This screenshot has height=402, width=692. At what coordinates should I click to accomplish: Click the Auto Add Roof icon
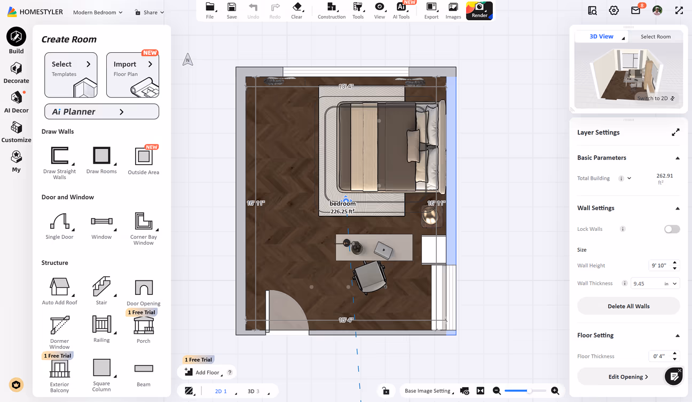pos(60,291)
